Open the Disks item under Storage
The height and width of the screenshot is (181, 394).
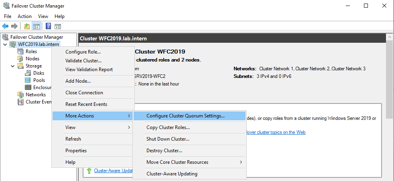pyautogui.click(x=39, y=73)
